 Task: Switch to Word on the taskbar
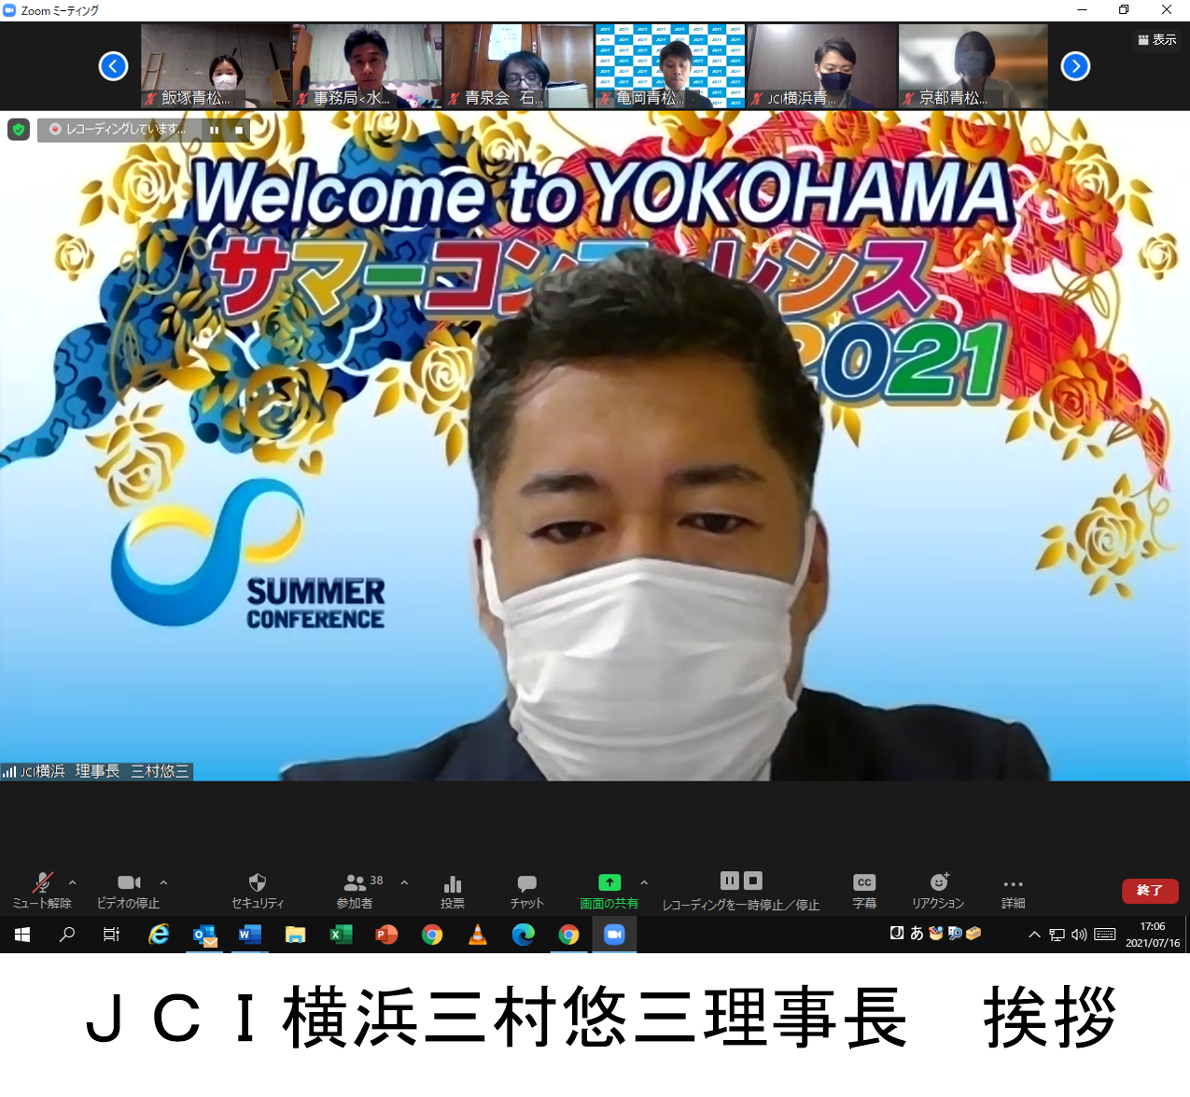(x=250, y=935)
